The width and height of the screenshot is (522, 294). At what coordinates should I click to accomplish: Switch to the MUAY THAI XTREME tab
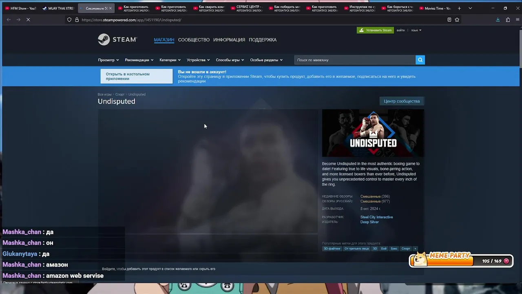(x=58, y=8)
